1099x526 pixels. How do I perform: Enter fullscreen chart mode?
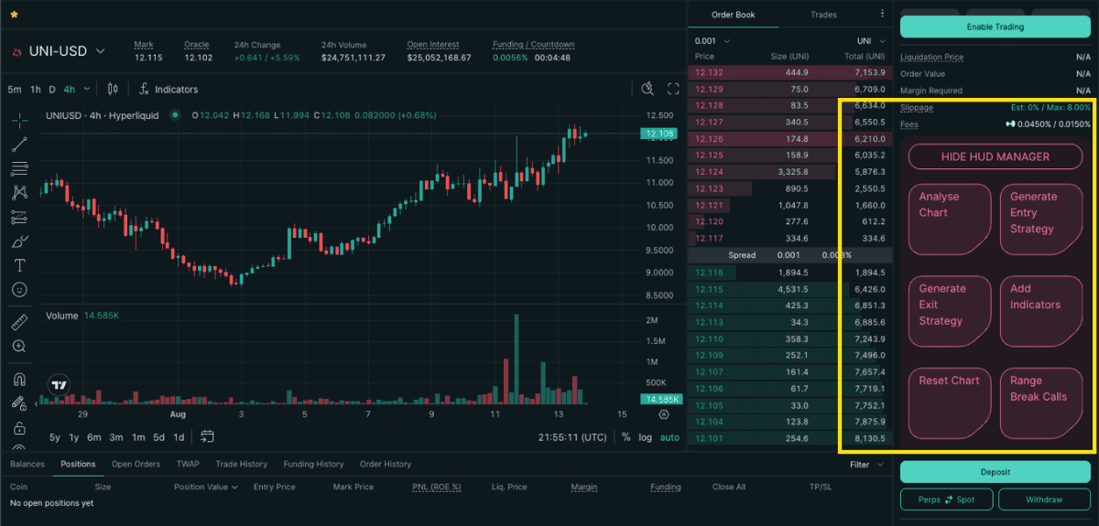point(673,89)
